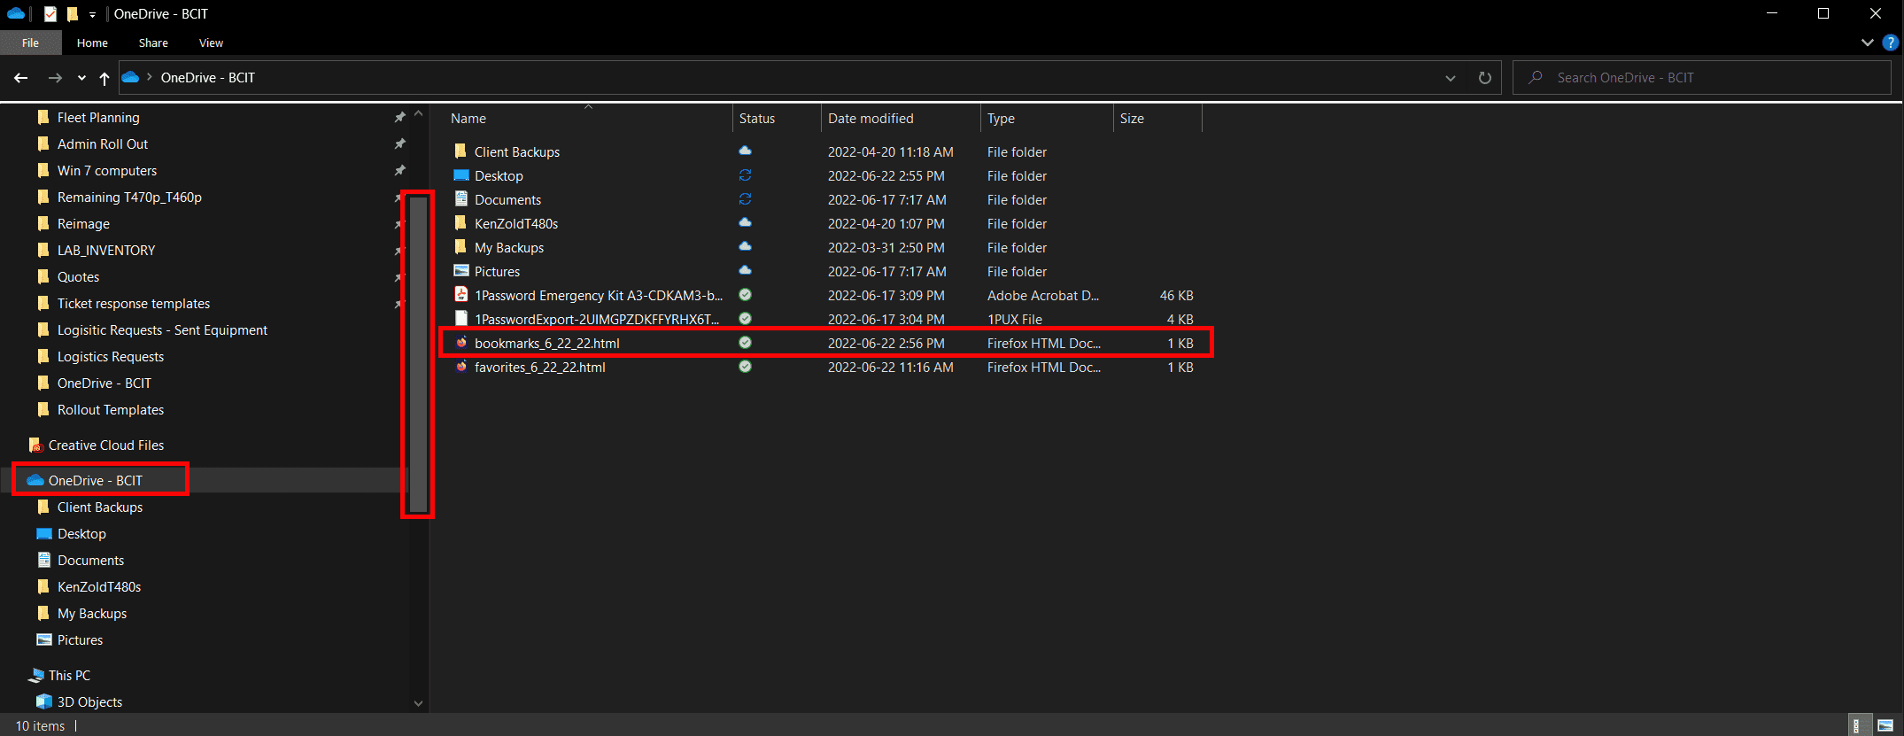Screen dimensions: 1904x736
Task: Click the cloud status icon for Client Backups
Action: coord(745,151)
